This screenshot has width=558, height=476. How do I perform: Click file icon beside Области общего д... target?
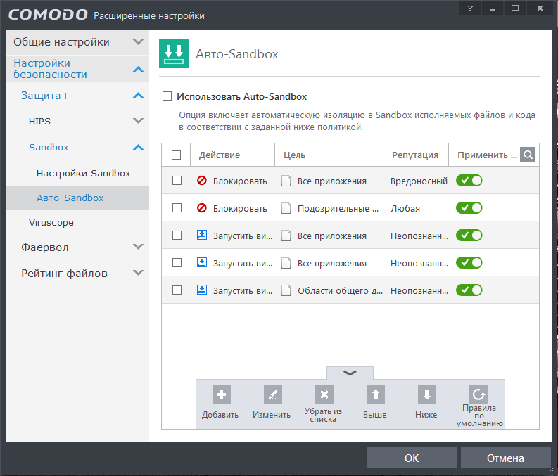coord(286,290)
